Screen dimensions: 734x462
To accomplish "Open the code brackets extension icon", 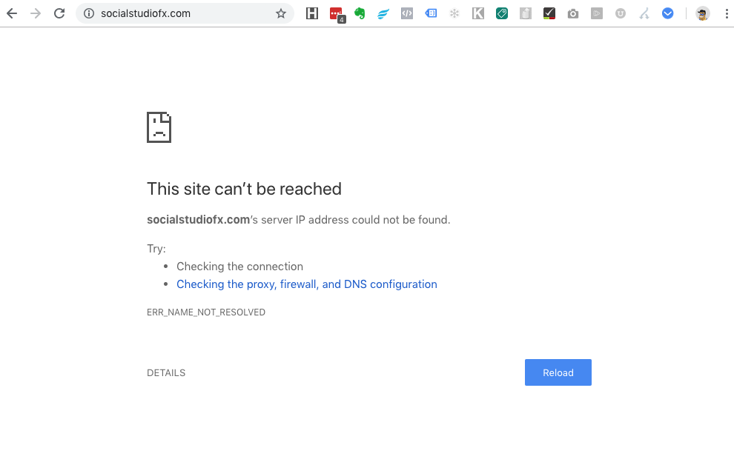I will (407, 13).
